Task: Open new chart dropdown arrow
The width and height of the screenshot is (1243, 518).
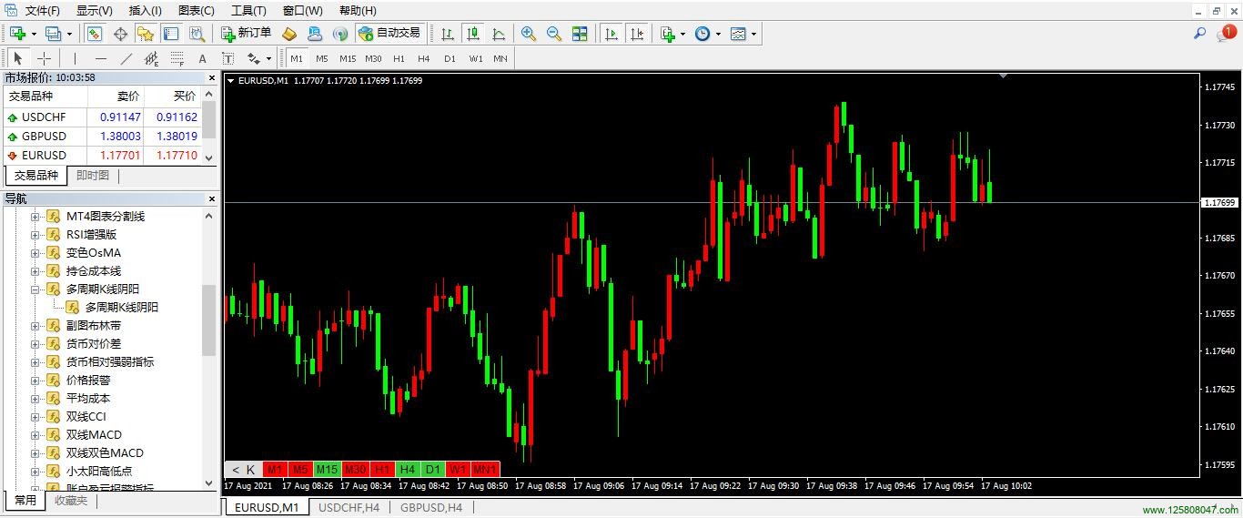Action: 34,34
